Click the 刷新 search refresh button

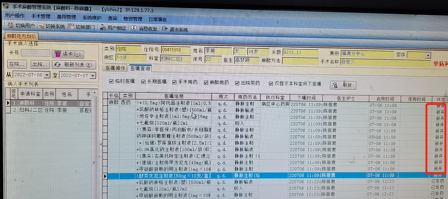point(343,85)
